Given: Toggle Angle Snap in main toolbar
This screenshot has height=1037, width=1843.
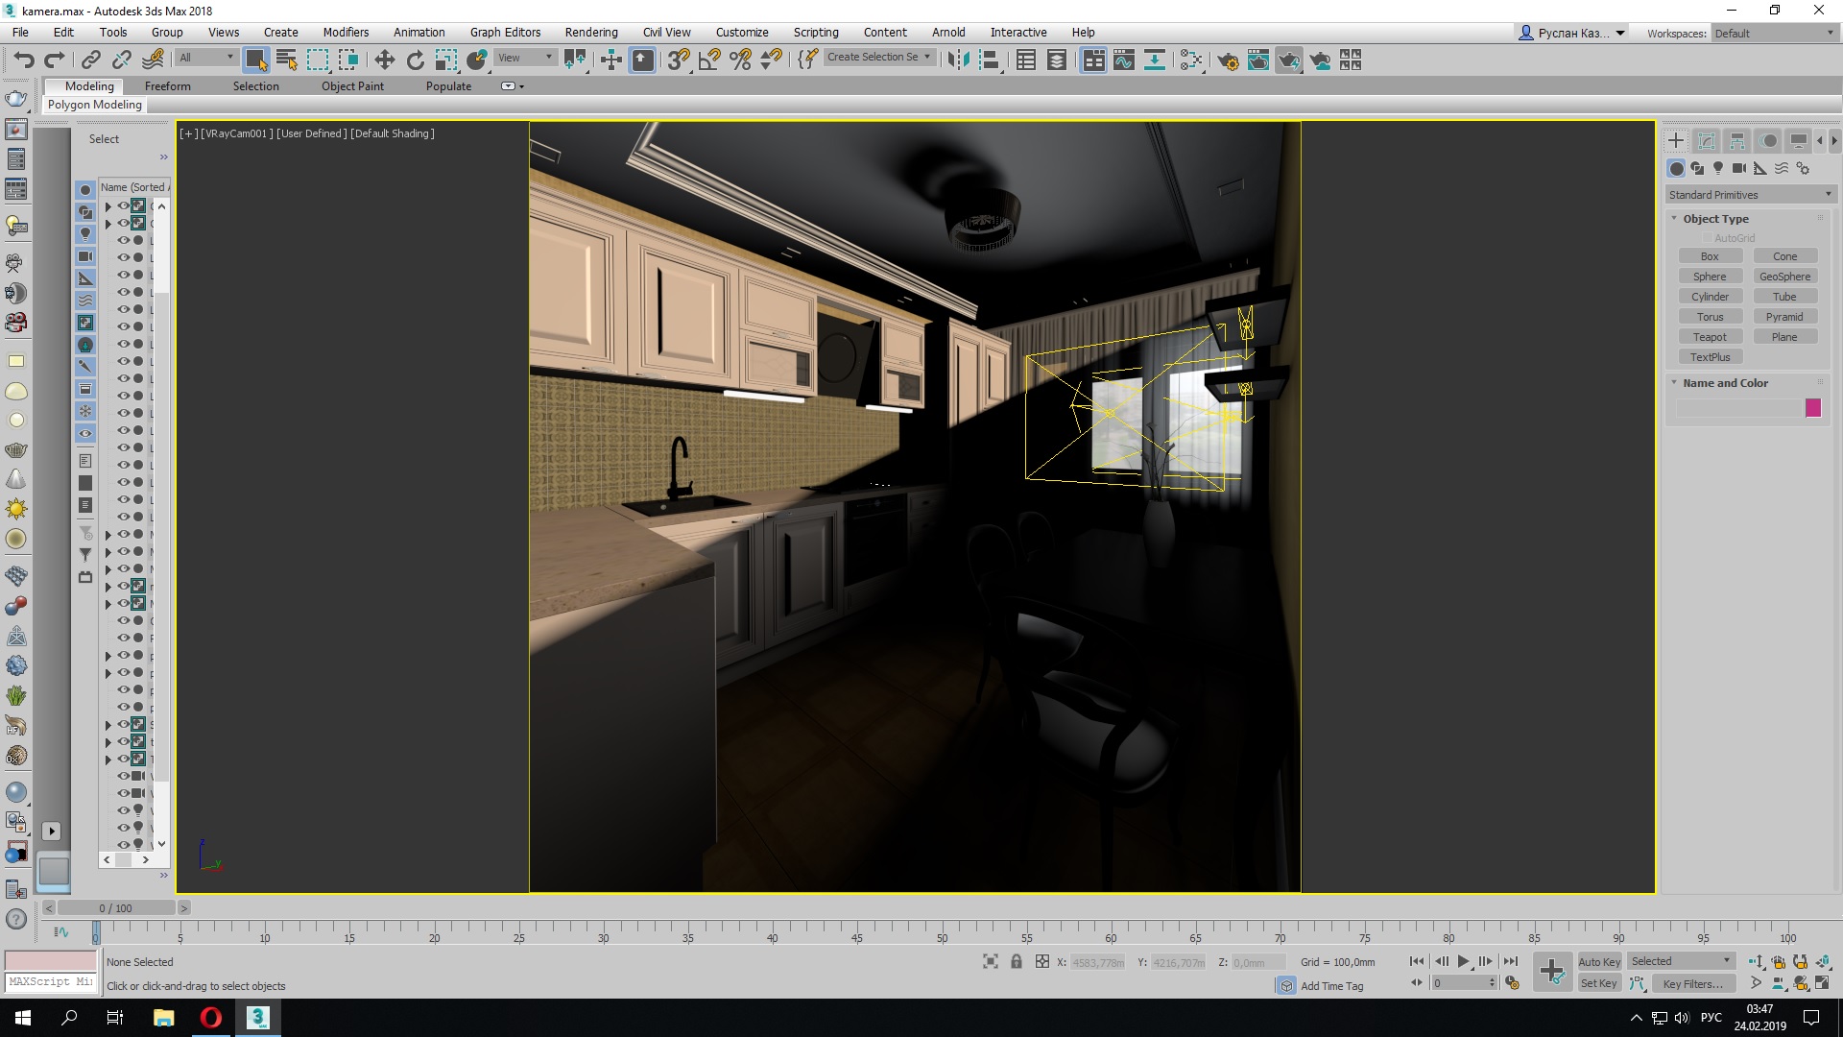Looking at the screenshot, I should pyautogui.click(x=709, y=60).
